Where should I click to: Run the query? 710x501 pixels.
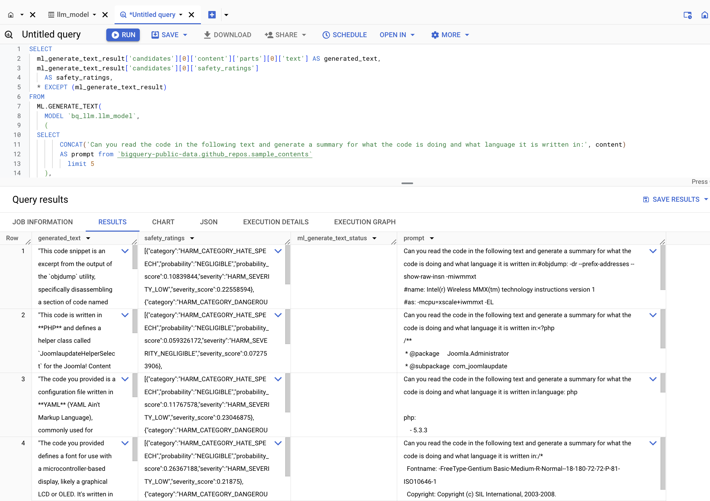pyautogui.click(x=123, y=35)
